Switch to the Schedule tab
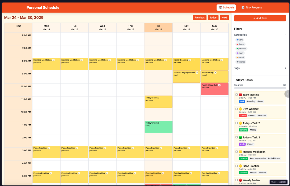Image resolution: width=290 pixels, height=186 pixels. (x=226, y=7)
